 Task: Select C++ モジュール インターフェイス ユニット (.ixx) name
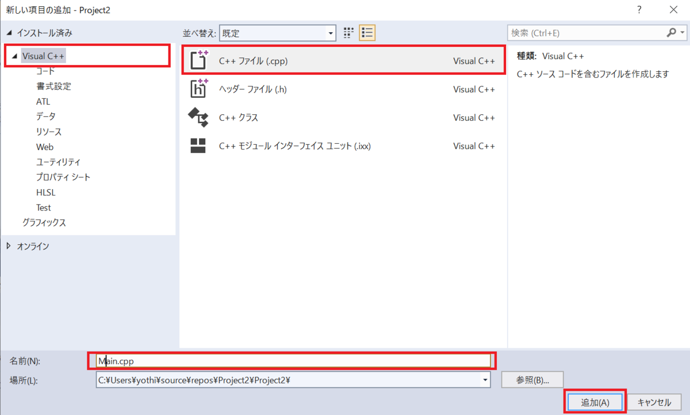[295, 146]
